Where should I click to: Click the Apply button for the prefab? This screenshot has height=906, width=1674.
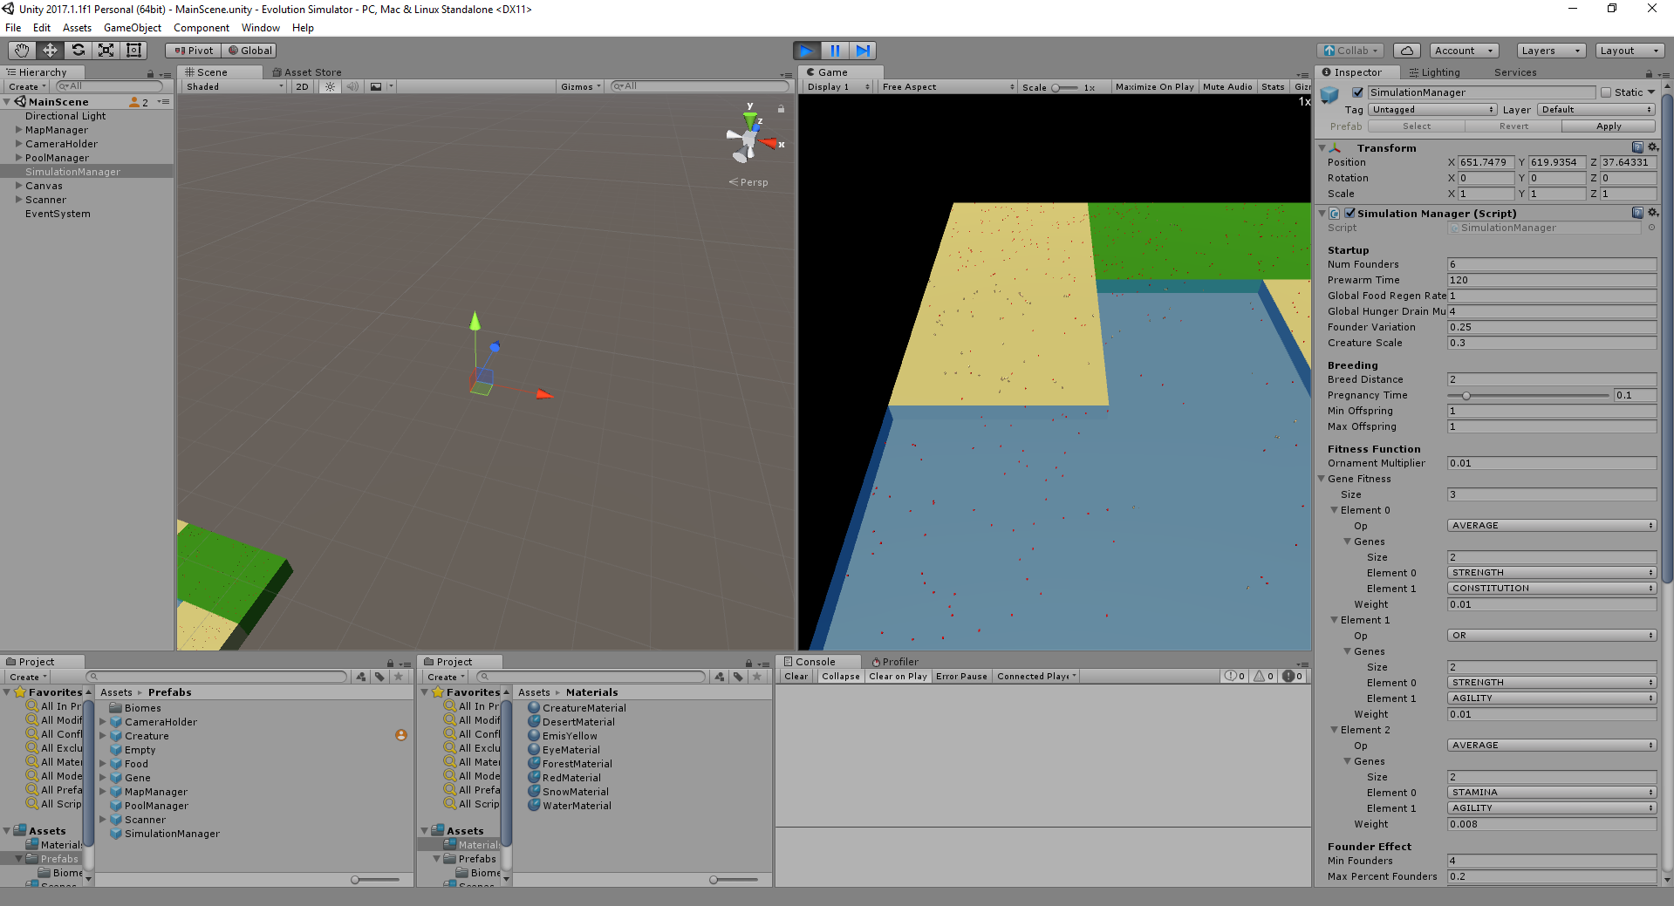point(1608,126)
